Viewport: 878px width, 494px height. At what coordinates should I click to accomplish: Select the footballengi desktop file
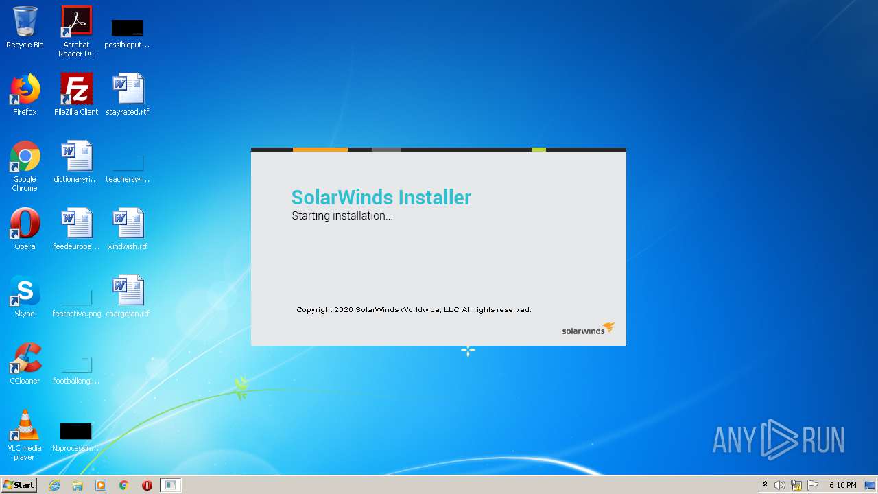pyautogui.click(x=76, y=370)
